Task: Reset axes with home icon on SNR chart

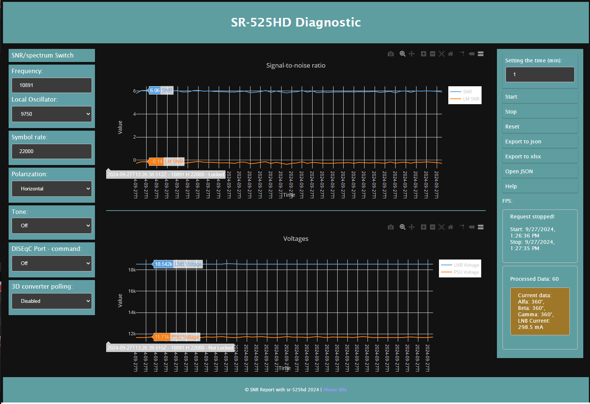Action: [451, 54]
